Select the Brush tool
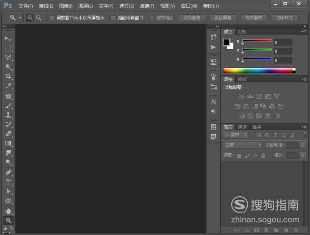310x235 pixels. (8, 106)
